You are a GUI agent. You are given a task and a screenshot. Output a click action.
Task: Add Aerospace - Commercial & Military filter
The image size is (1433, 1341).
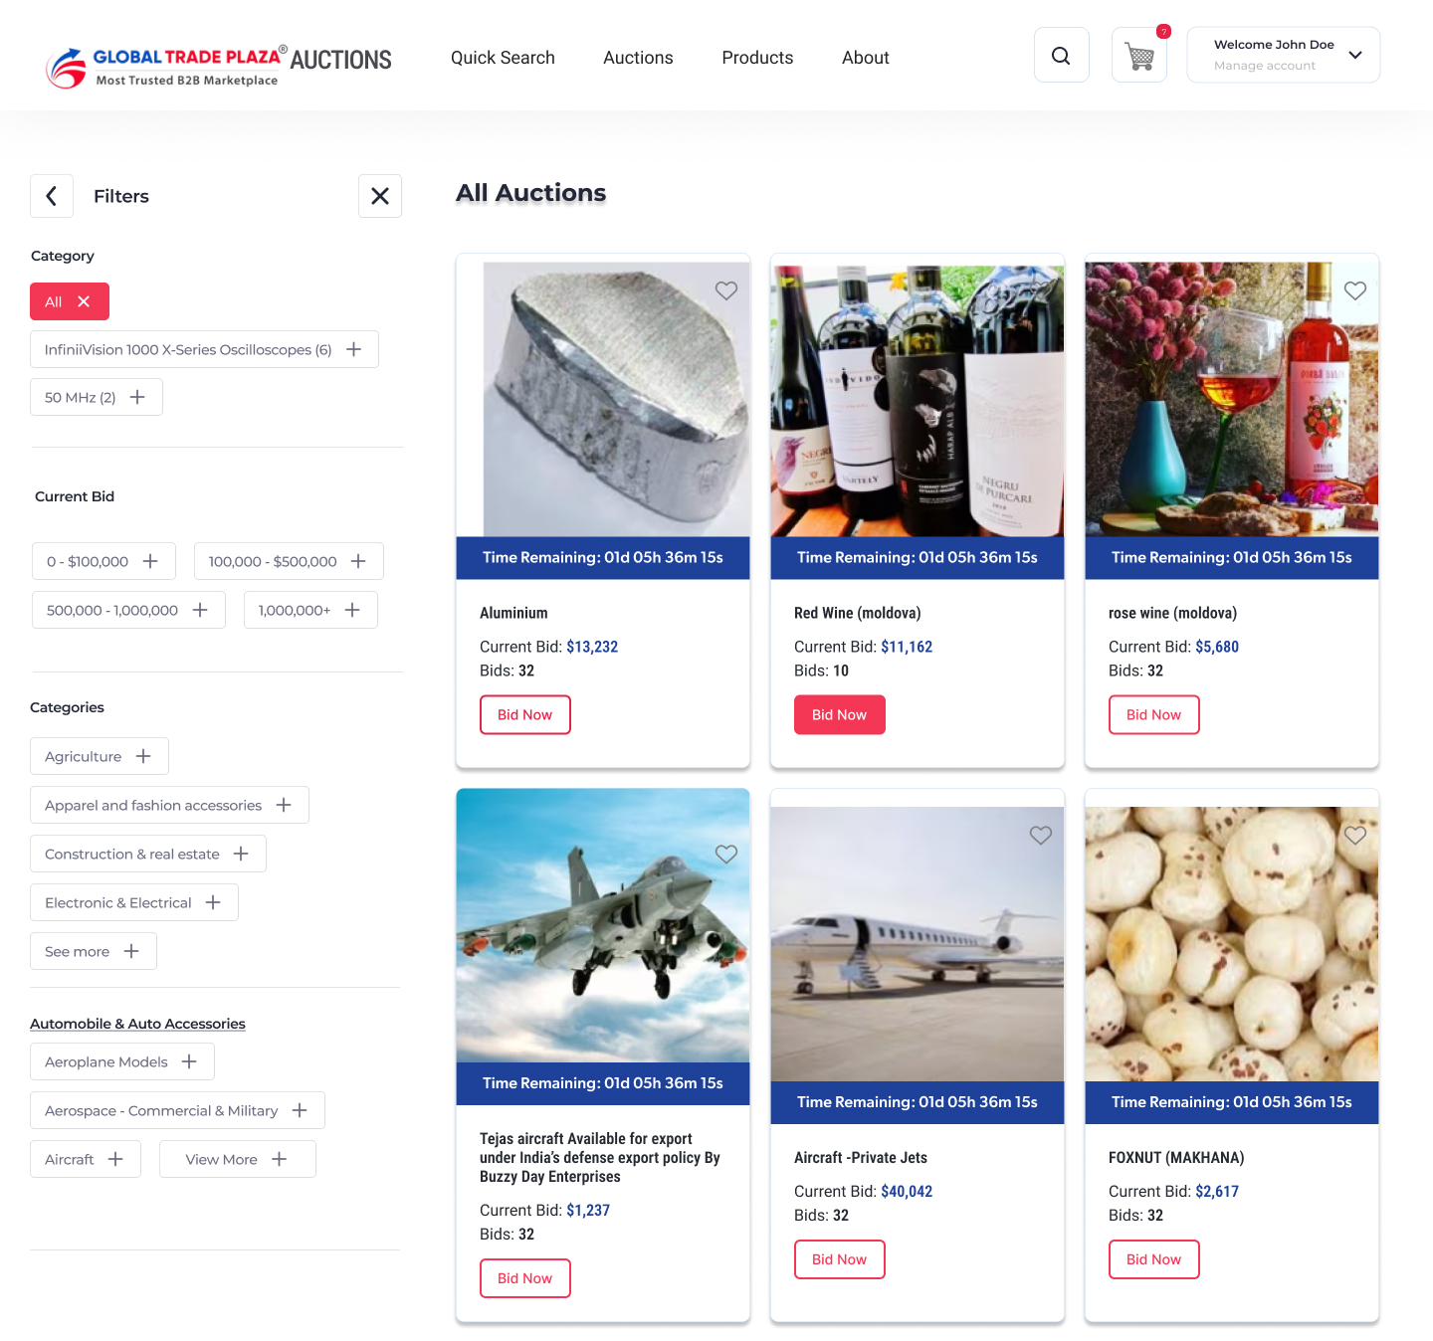(x=177, y=1110)
